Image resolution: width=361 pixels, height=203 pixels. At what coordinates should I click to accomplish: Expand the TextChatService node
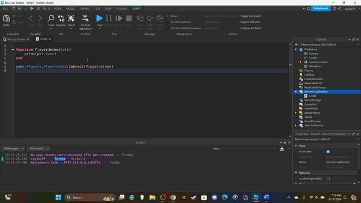pos(296,125)
